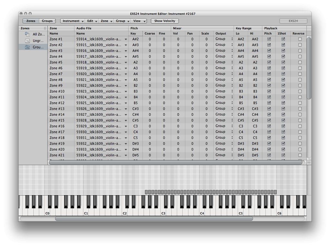Play the C2 key on the keyboard
Image resolution: width=330 pixels, height=247 pixels.
[124, 212]
